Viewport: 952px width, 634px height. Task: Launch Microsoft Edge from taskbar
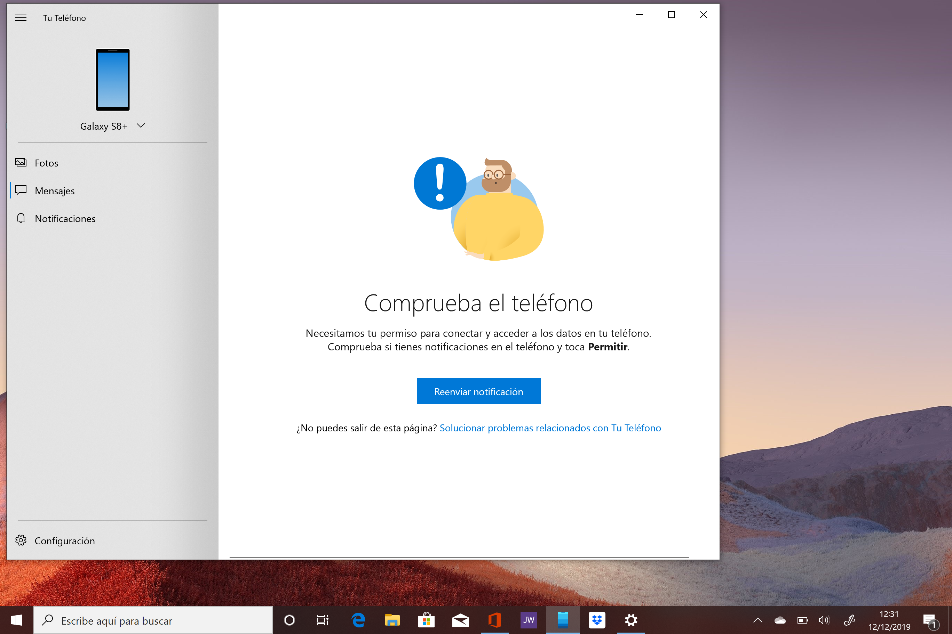[x=358, y=620]
